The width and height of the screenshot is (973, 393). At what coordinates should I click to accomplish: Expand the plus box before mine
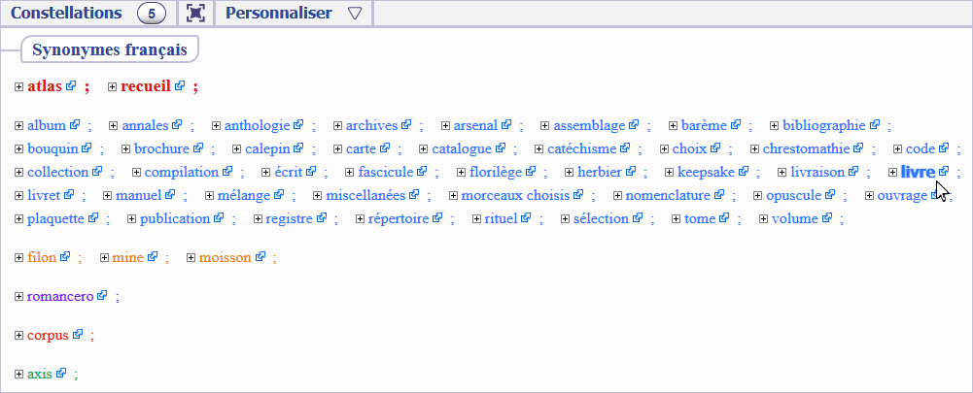click(105, 257)
